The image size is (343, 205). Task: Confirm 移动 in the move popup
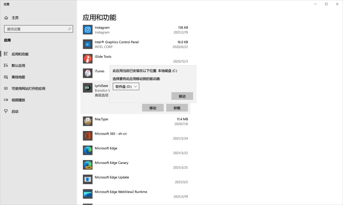point(182,96)
